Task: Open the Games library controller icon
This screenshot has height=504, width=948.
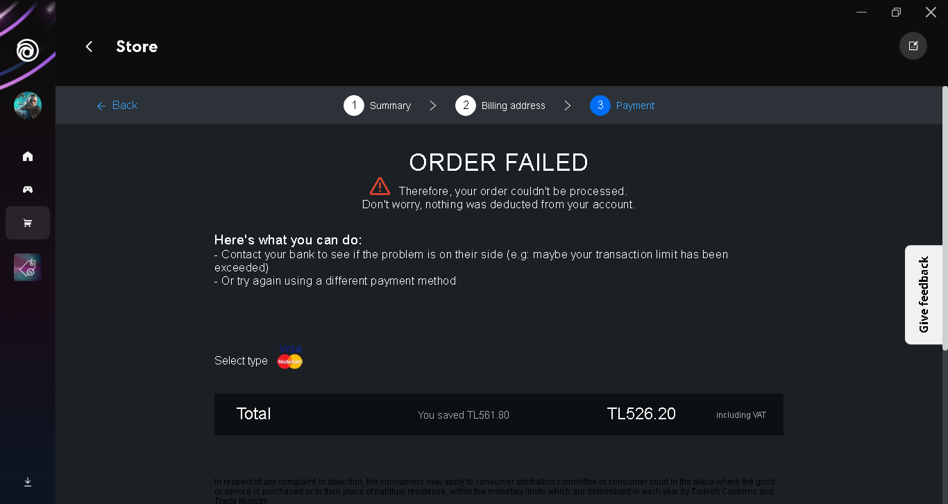Action: (28, 190)
